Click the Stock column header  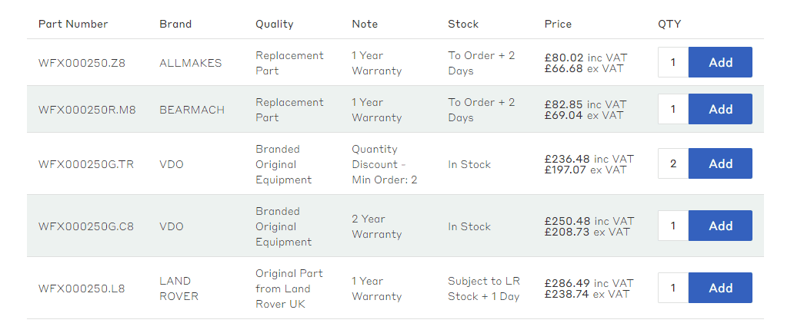[463, 24]
